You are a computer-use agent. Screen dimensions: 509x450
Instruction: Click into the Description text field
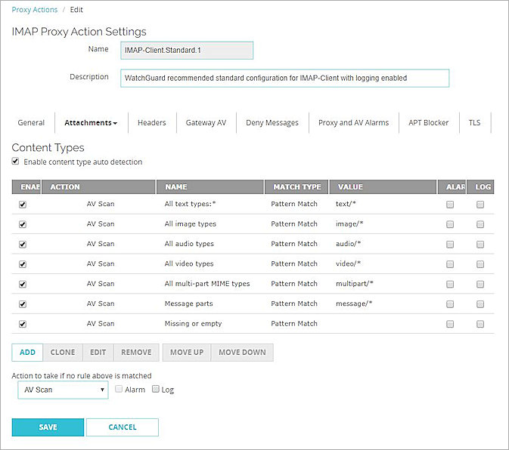[284, 78]
